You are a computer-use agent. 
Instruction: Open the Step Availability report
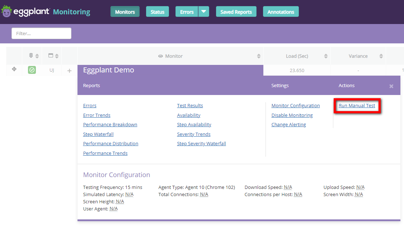(x=194, y=124)
